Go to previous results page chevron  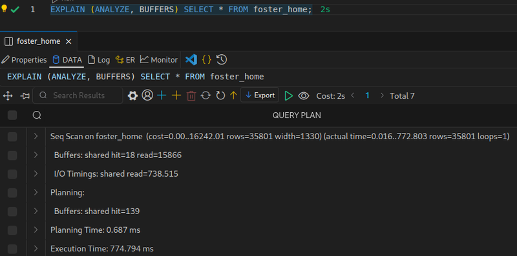pos(352,95)
